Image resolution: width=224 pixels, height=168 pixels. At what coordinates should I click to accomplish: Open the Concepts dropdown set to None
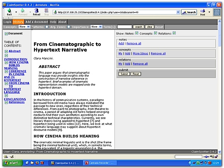(x=24, y=27)
